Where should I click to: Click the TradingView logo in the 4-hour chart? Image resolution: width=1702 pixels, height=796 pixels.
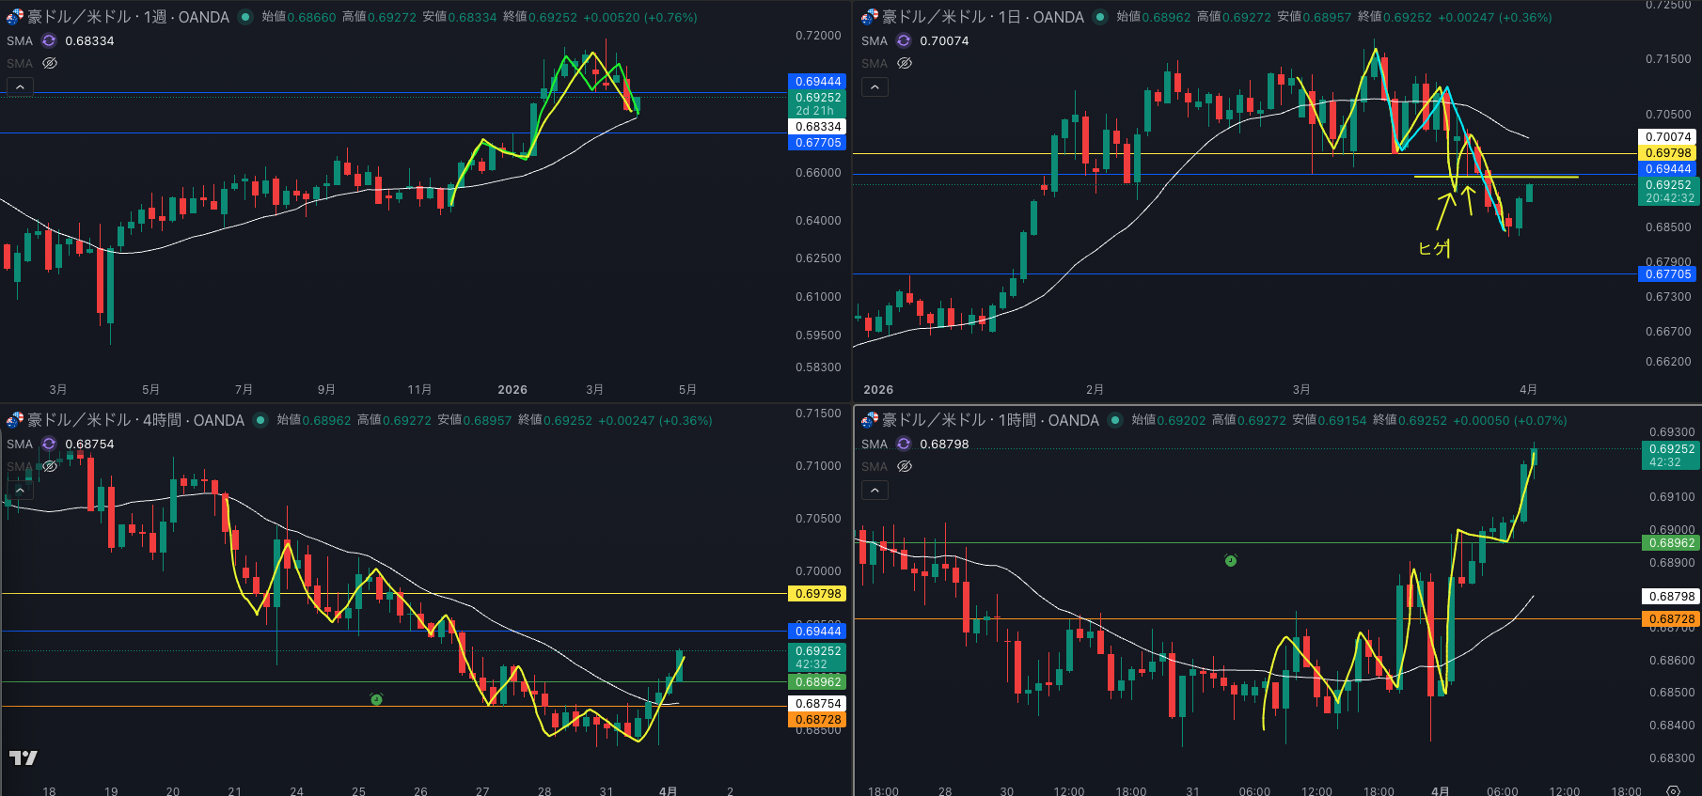click(24, 757)
